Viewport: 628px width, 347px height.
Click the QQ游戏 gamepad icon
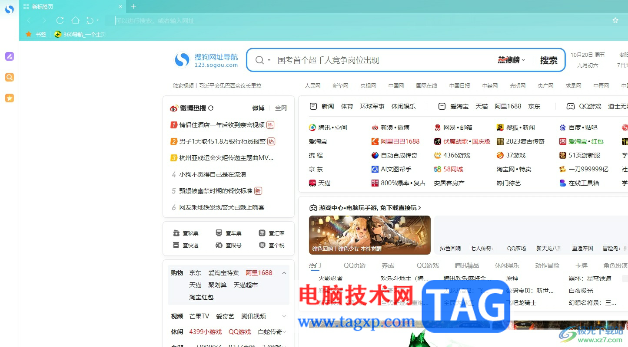point(571,106)
